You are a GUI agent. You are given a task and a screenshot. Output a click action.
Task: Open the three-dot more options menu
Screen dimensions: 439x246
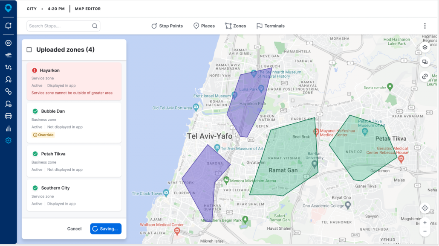(x=425, y=26)
